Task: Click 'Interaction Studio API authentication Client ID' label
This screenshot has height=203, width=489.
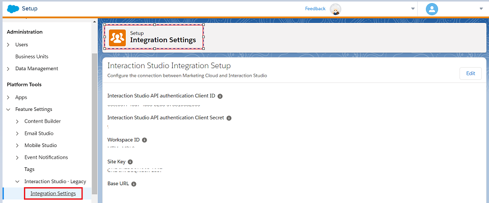Action: coord(161,96)
